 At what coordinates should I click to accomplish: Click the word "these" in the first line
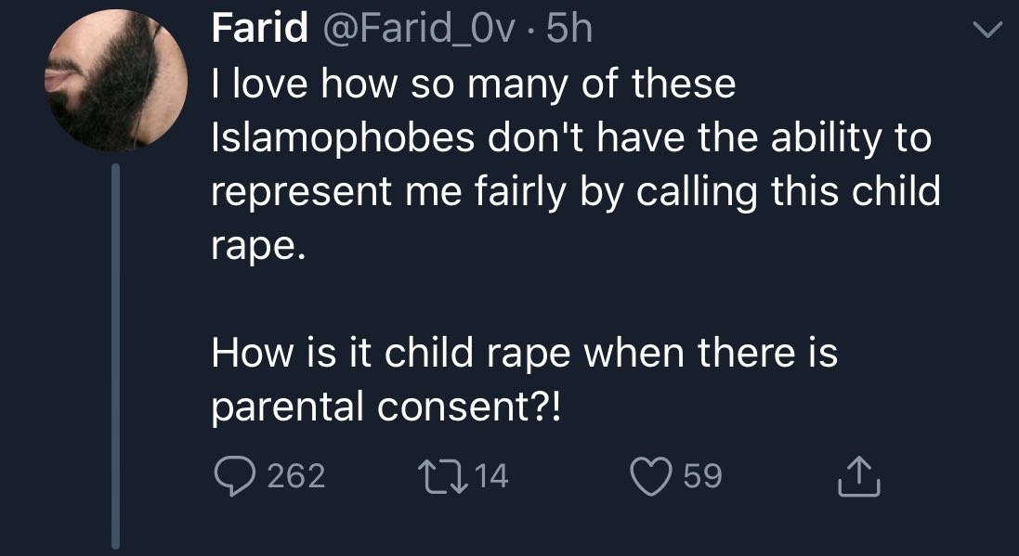point(684,85)
